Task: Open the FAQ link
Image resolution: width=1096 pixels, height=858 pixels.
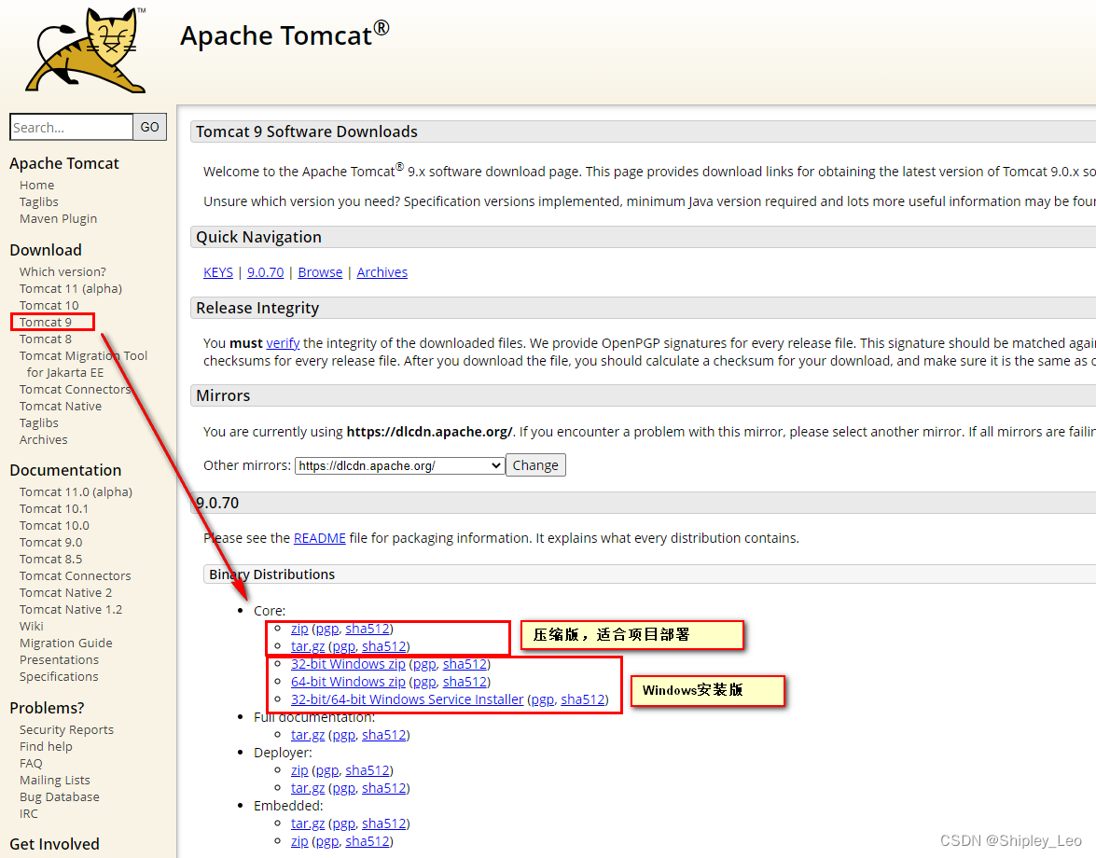Action: (31, 763)
